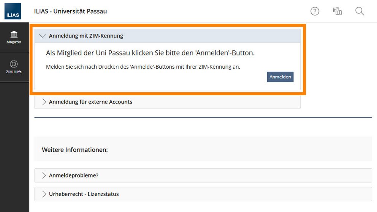Click the Anmelden button
This screenshot has height=212, width=377.
tap(280, 77)
